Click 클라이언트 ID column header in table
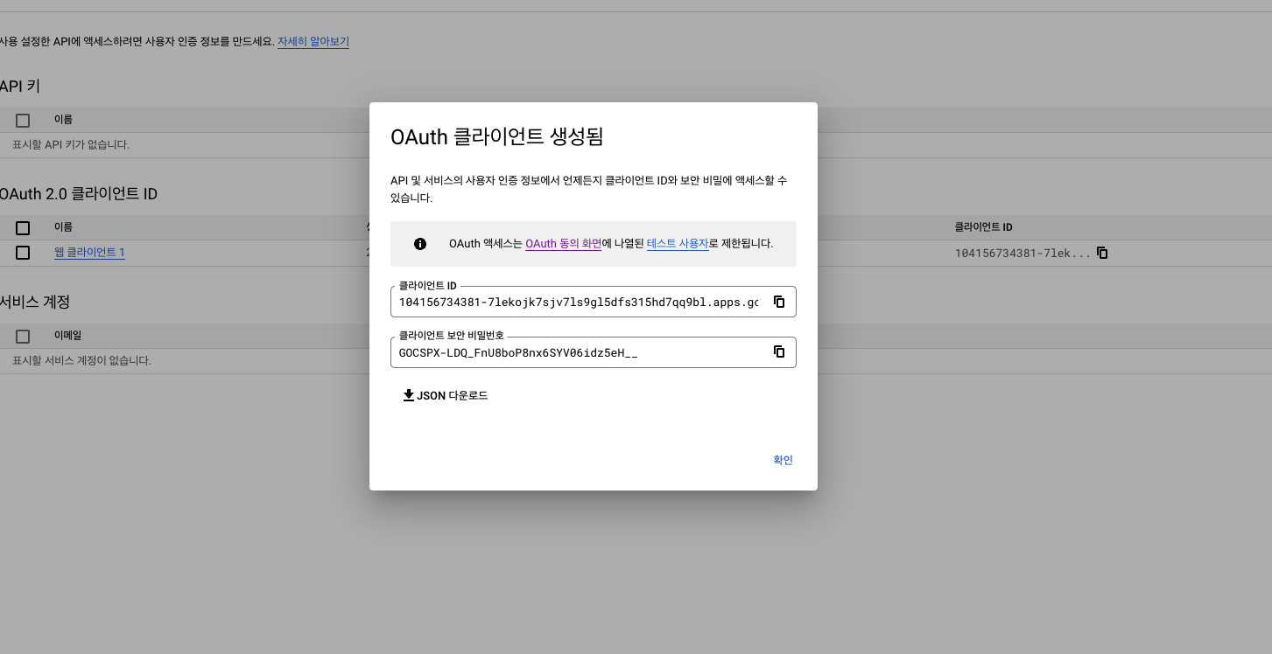Viewport: 1272px width, 654px height. (x=983, y=227)
